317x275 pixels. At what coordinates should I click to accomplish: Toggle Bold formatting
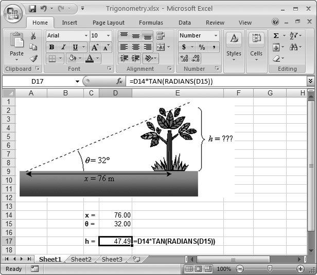[x=51, y=47]
